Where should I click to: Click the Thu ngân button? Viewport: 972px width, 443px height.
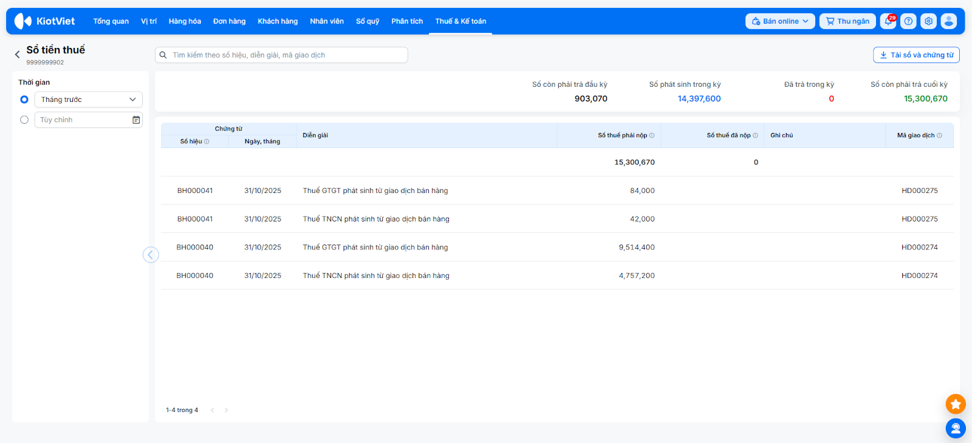click(x=847, y=21)
